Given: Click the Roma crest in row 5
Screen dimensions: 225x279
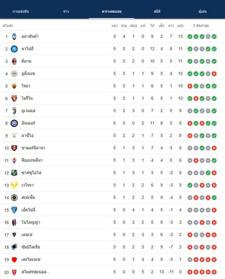Looking at the screenshot, I should [14, 86].
